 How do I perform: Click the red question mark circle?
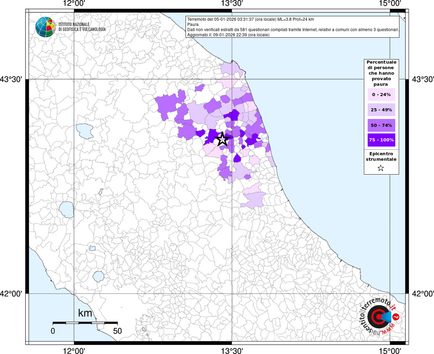coord(396,317)
